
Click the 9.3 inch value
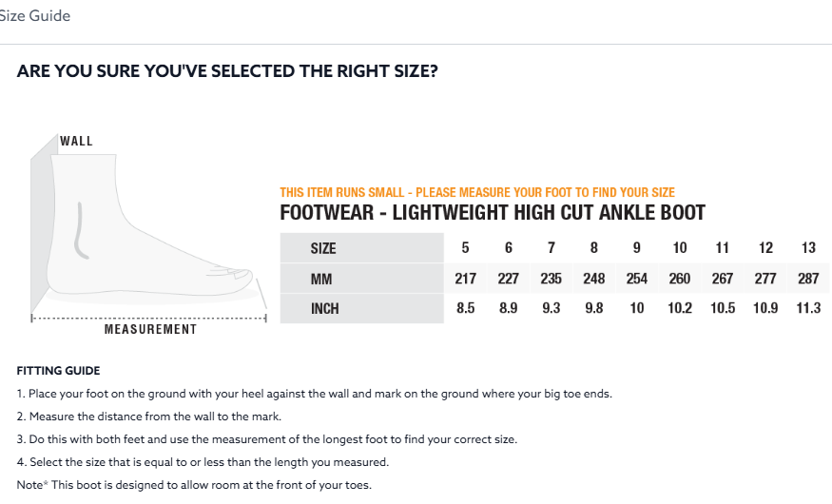coord(551,309)
